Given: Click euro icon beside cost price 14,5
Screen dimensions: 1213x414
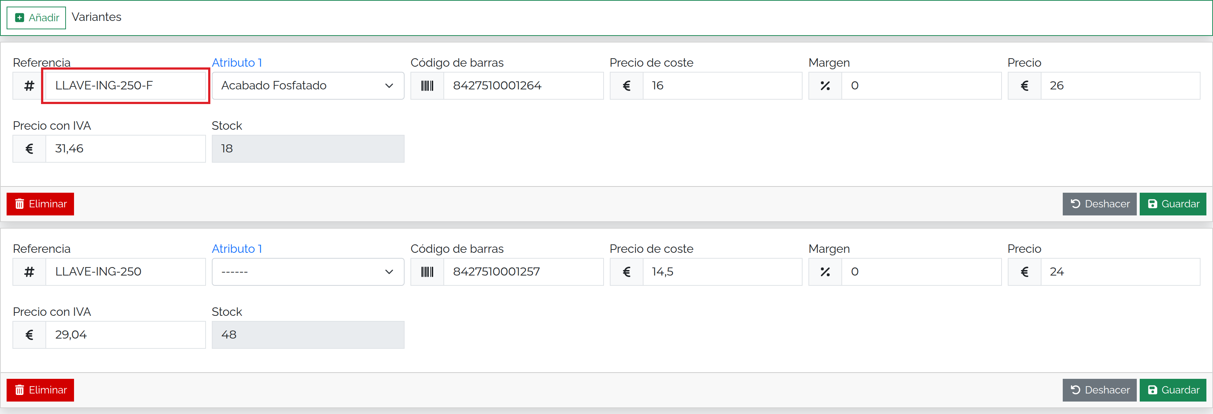Looking at the screenshot, I should (x=626, y=272).
